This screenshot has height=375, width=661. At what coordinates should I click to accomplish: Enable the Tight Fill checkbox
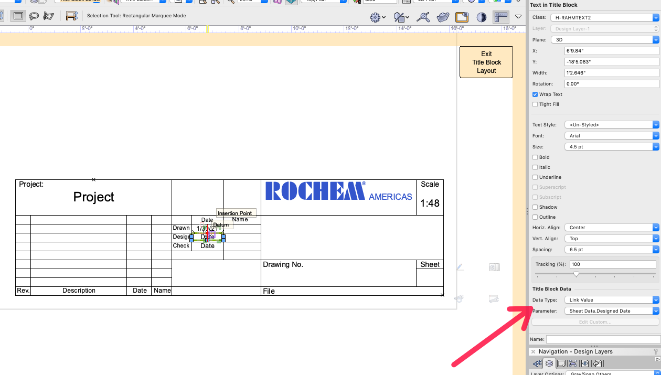535,104
